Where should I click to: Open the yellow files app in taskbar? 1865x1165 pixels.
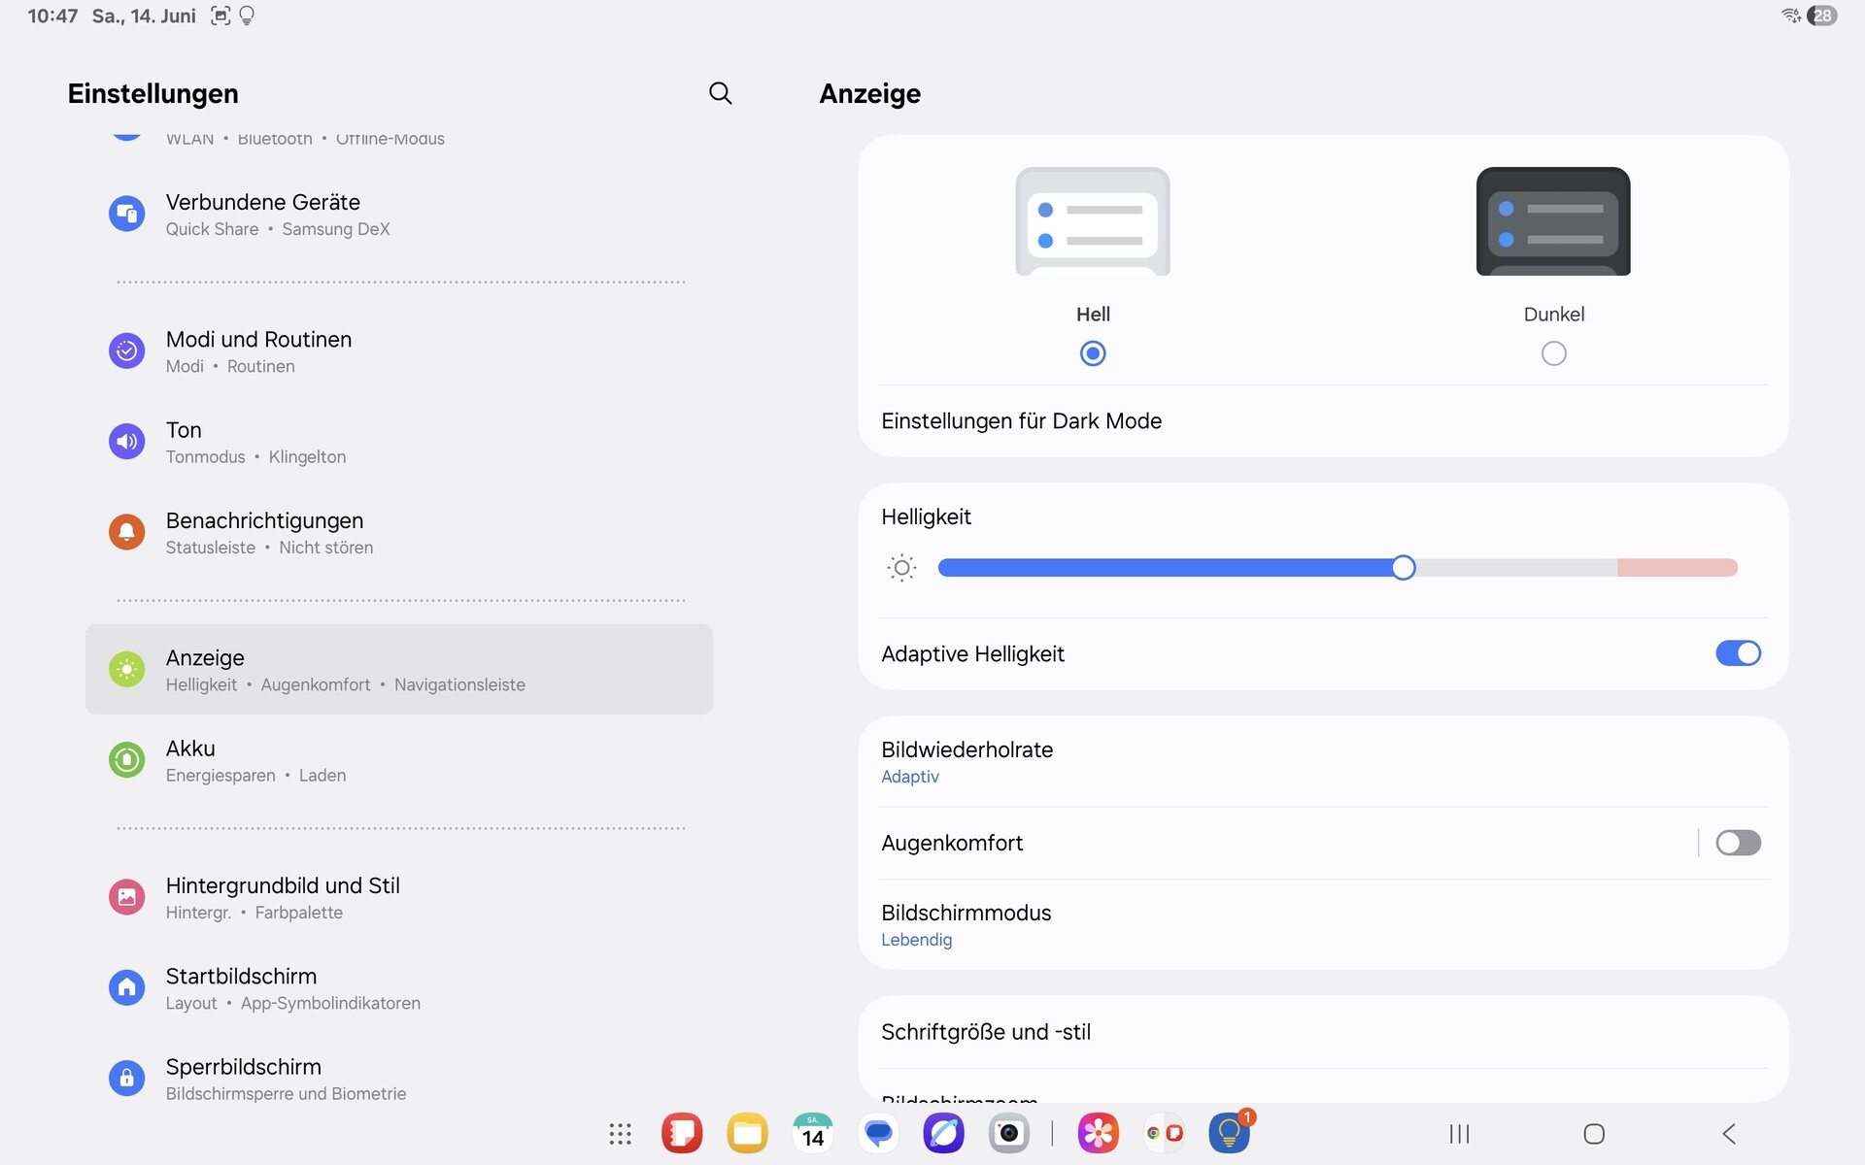coord(747,1133)
